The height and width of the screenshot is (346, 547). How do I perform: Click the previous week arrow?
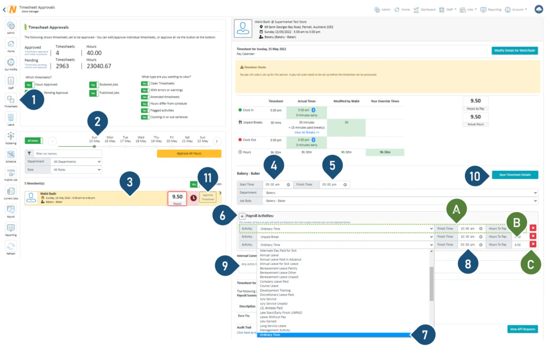[52, 141]
